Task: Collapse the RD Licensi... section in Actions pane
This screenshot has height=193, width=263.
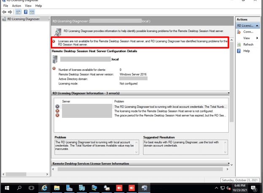Action: (x=257, y=26)
